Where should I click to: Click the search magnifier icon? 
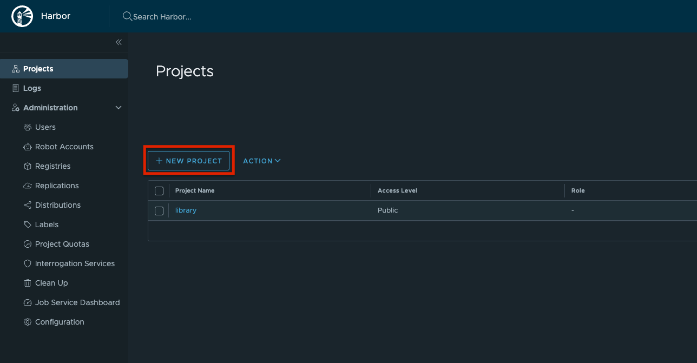tap(127, 16)
